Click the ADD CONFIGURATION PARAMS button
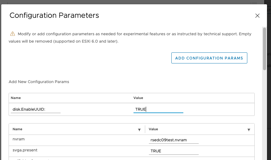Viewport: 271px width, 160px height. 209,58
